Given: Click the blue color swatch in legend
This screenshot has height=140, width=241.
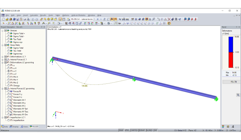Looking at the screenshot, I should (x=231, y=44).
